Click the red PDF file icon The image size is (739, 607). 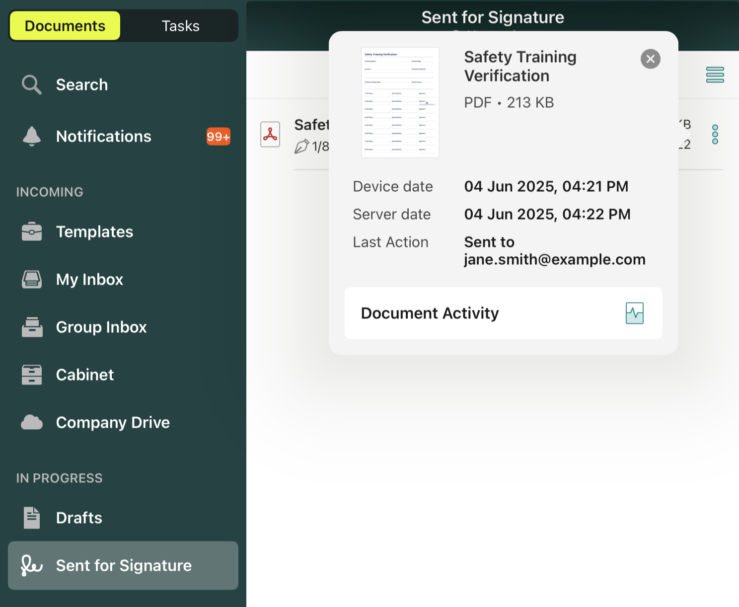pos(270,135)
